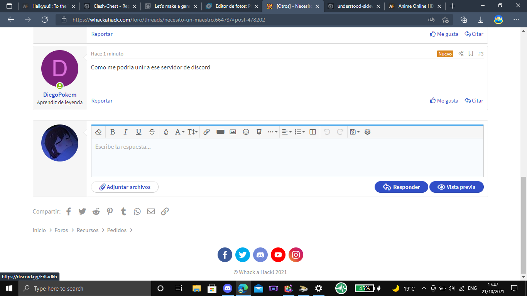Screen dimensions: 527x296
Task: Open the text color droplet picker
Action: click(166, 132)
